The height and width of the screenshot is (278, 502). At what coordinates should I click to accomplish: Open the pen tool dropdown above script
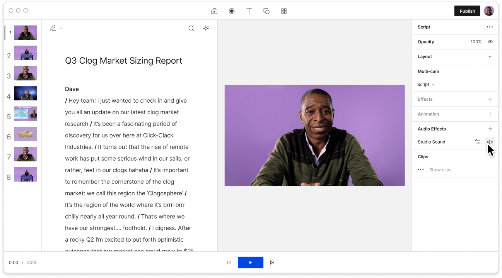click(56, 28)
